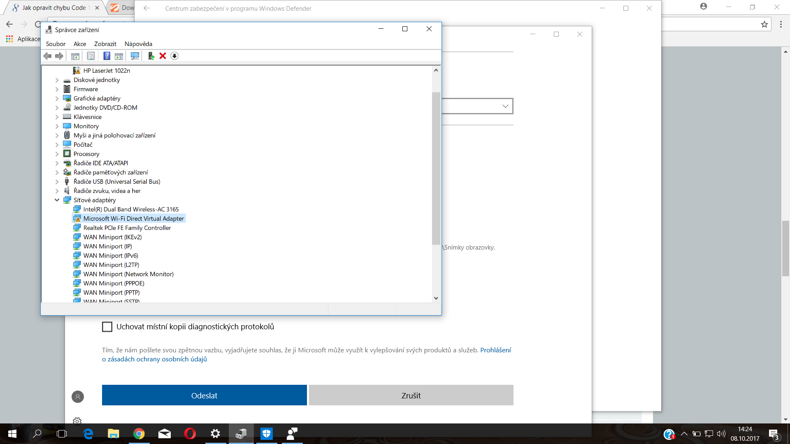Click the Properties toolbar icon
This screenshot has width=790, height=444.
coord(91,56)
